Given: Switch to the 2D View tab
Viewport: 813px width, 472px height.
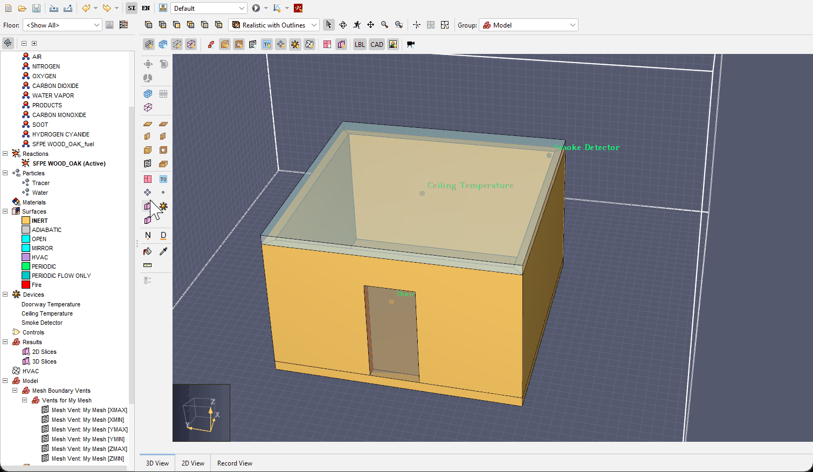Looking at the screenshot, I should coord(193,463).
